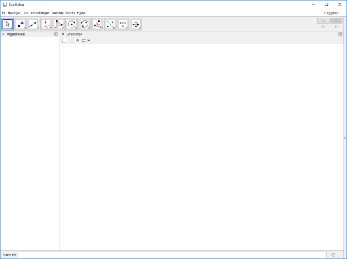Click the Grafikkfelt panel title

(x=75, y=34)
